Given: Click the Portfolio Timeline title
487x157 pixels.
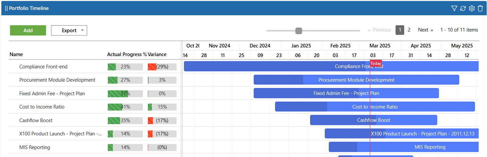Looking at the screenshot, I should point(29,8).
